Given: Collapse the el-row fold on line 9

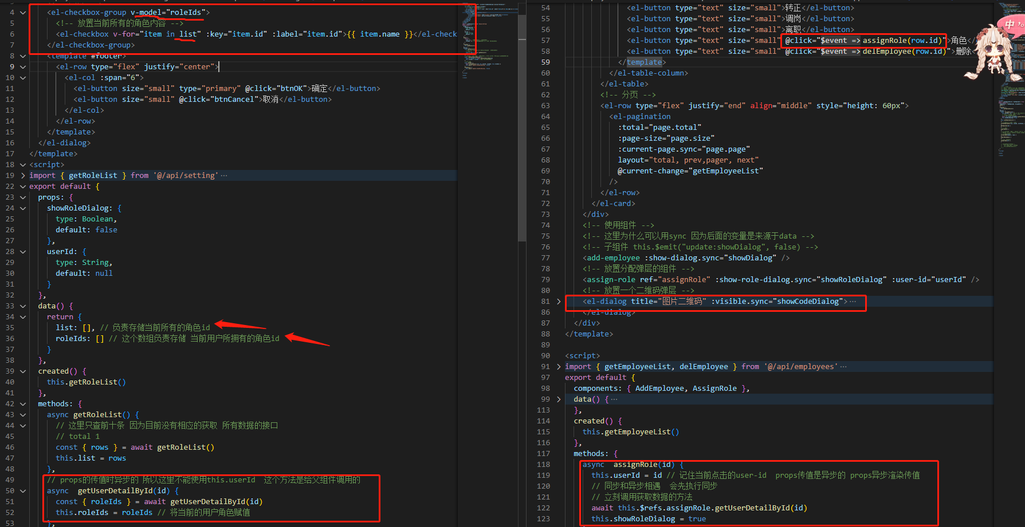Looking at the screenshot, I should coord(23,67).
